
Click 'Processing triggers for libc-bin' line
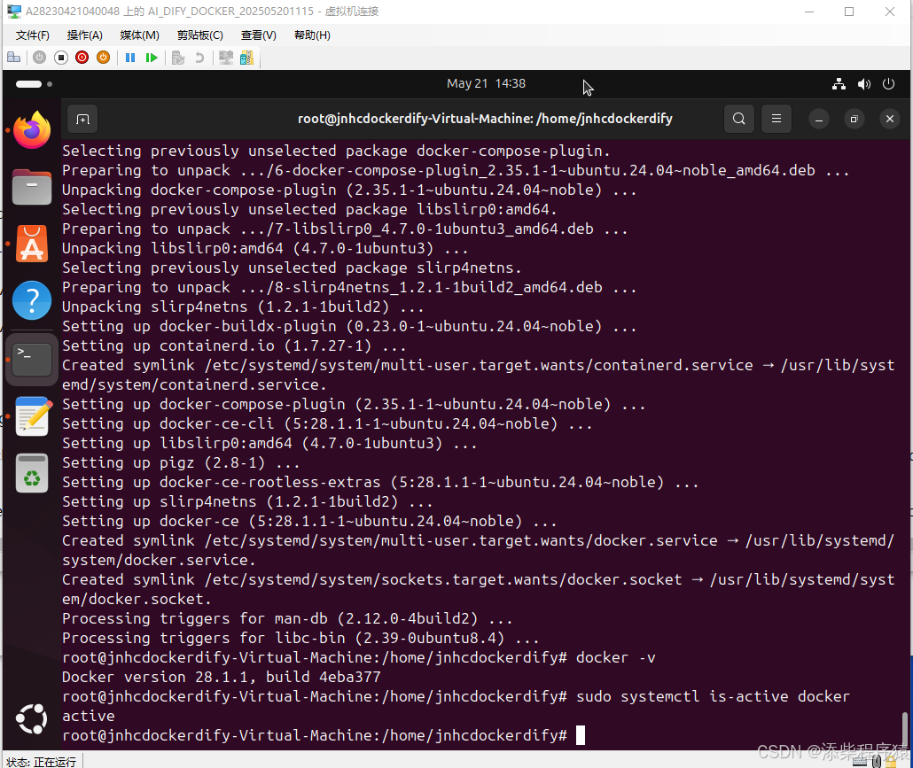pyautogui.click(x=301, y=639)
